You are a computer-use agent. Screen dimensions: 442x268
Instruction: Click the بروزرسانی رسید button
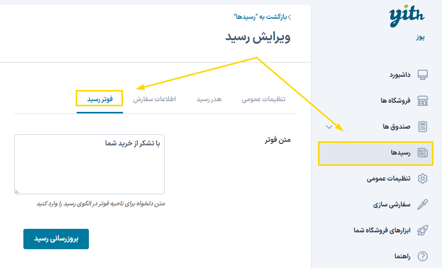pyautogui.click(x=56, y=239)
